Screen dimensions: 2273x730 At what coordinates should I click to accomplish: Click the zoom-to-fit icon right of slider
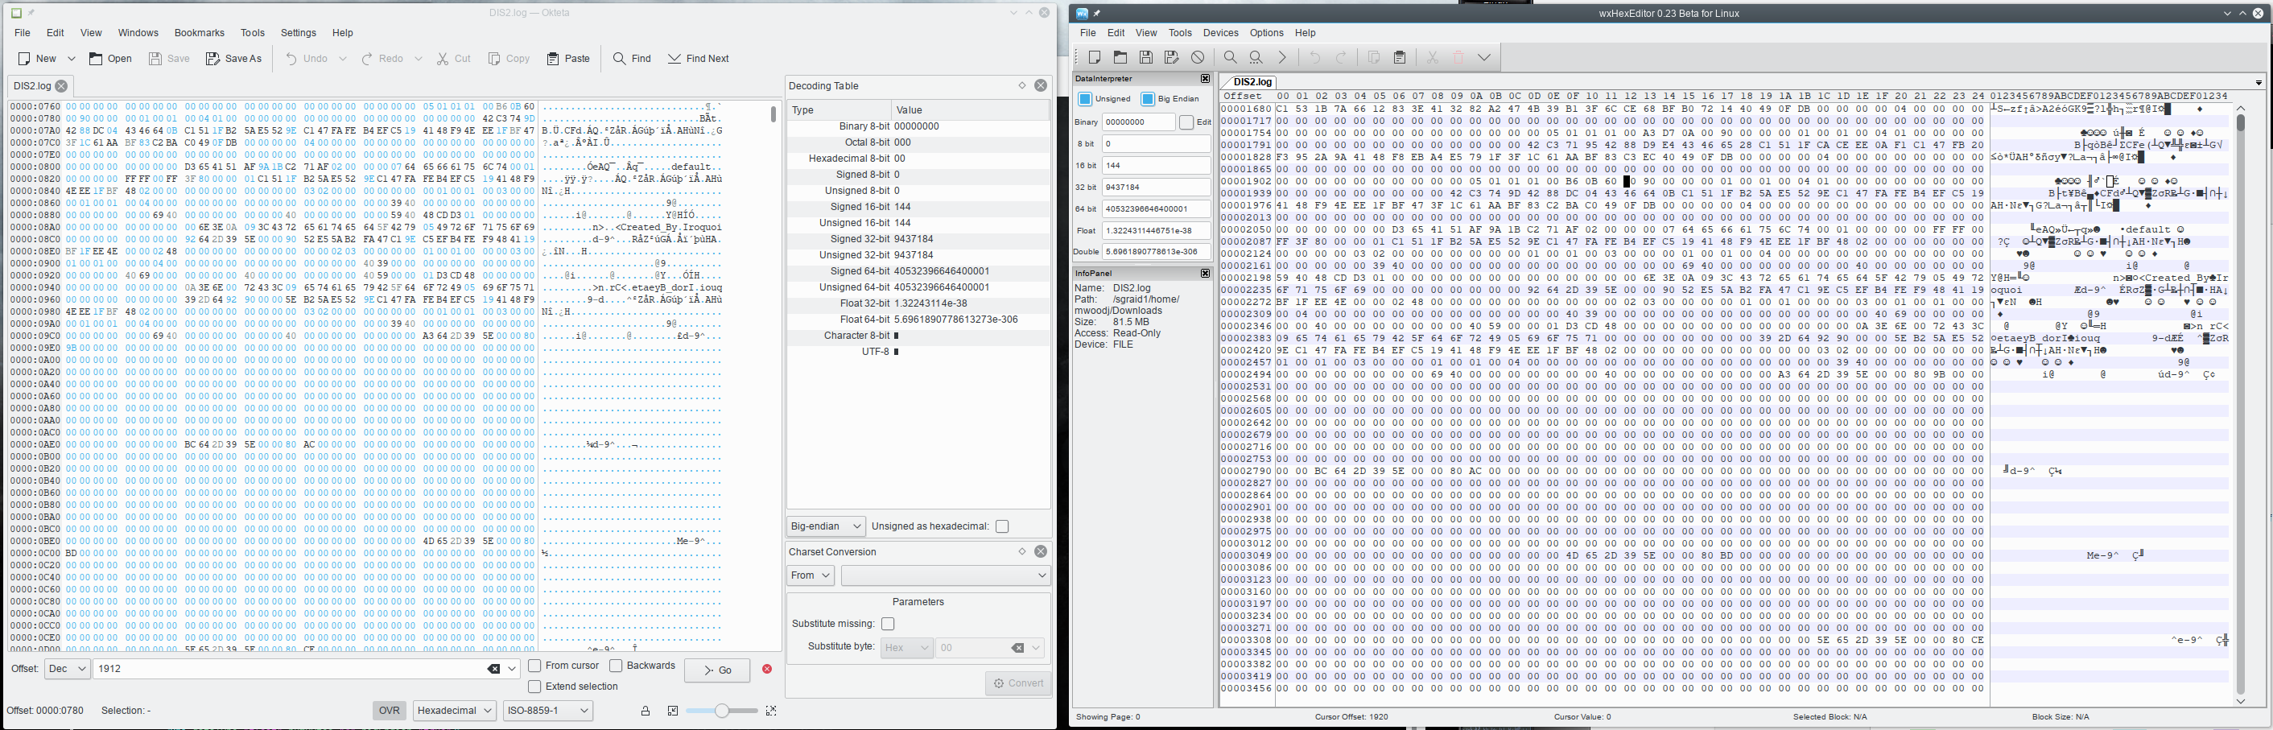[770, 711]
